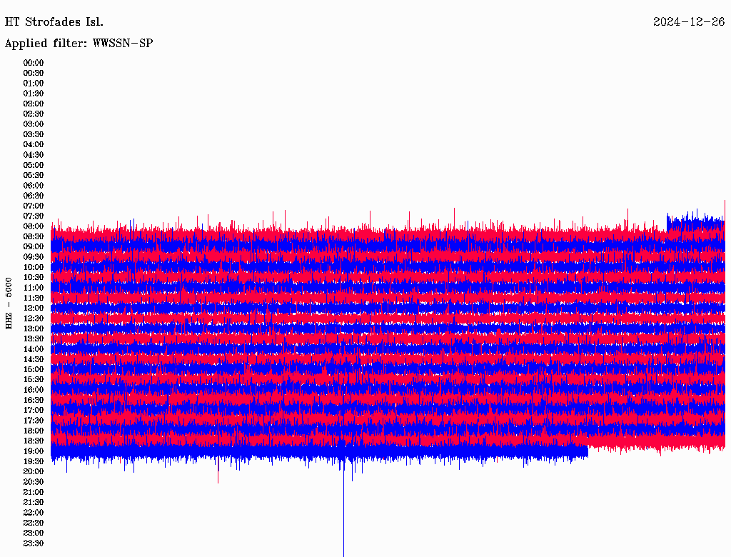Click the '02:00' time label
The height and width of the screenshot is (557, 731).
34,104
